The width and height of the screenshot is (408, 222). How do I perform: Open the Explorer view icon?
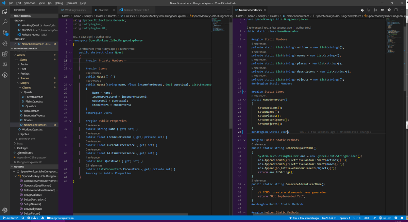coord(5,11)
